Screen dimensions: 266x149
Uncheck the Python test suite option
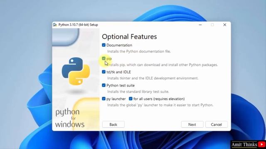(x=103, y=85)
